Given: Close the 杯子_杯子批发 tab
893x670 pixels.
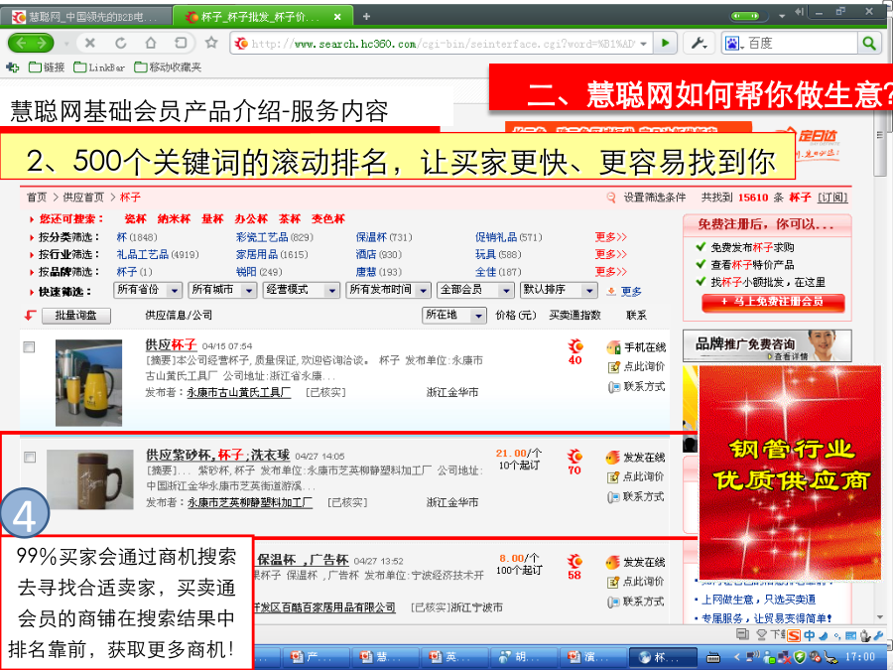Looking at the screenshot, I should pyautogui.click(x=337, y=17).
